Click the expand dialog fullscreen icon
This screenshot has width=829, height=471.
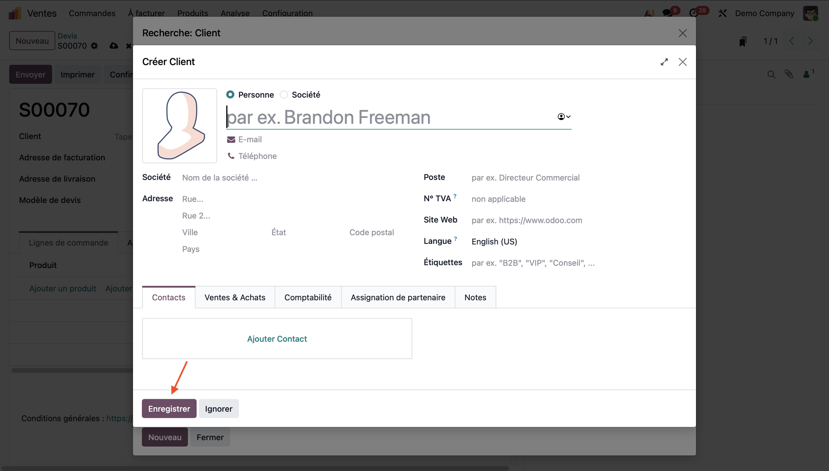point(664,62)
